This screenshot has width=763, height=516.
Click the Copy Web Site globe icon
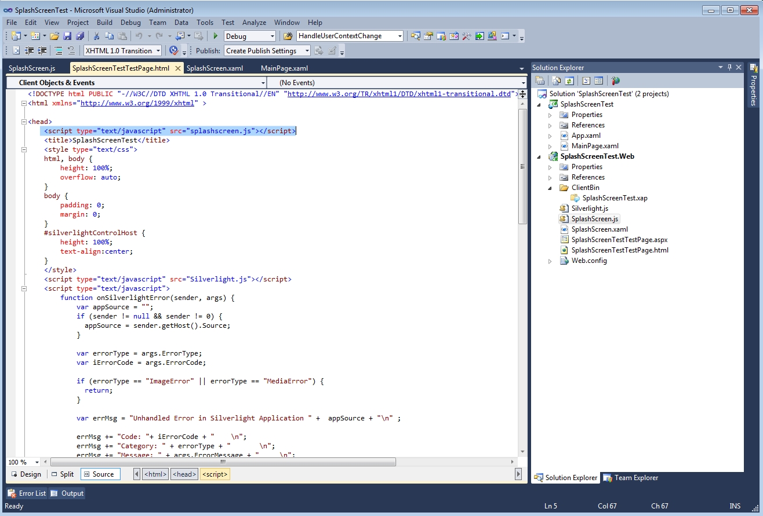click(615, 81)
